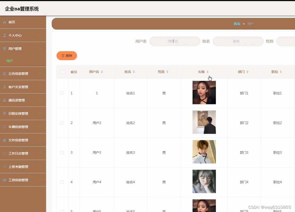This screenshot has width=295, height=212.
Task: Expand the 文件信息管理 chevron
Action: point(40,140)
